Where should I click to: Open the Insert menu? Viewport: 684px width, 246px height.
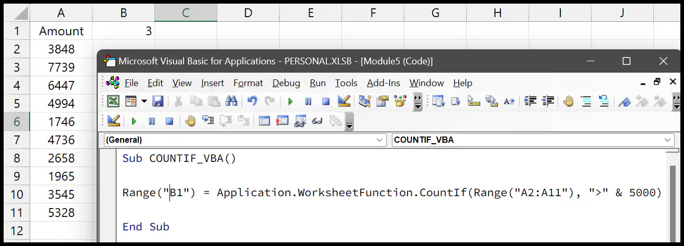point(213,83)
